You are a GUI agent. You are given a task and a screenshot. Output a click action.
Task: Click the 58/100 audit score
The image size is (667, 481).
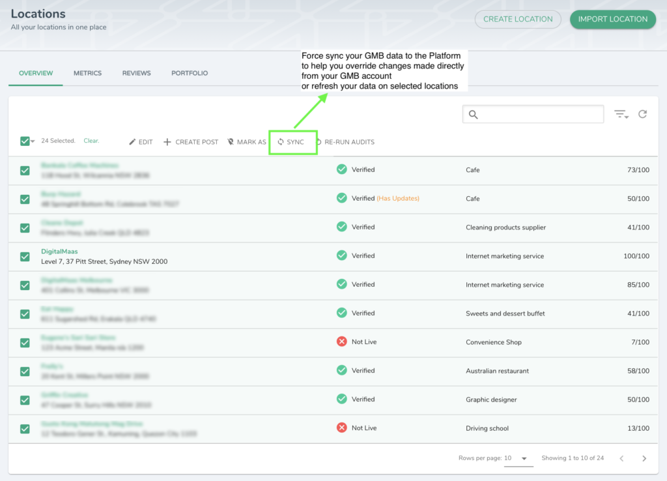point(638,371)
